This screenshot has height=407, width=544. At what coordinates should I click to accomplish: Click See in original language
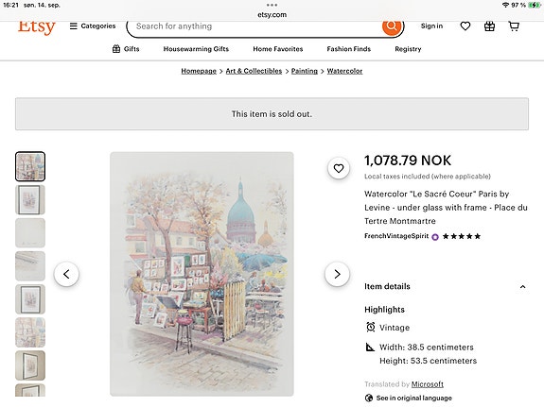coord(413,398)
